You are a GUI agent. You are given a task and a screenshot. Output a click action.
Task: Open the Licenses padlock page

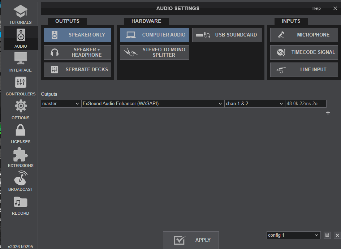[21, 134]
